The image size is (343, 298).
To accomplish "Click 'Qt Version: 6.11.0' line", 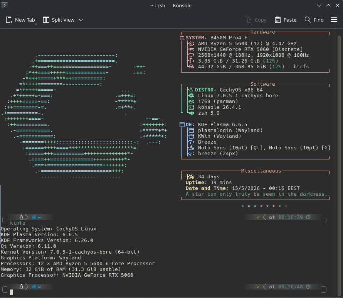I will point(29,246).
